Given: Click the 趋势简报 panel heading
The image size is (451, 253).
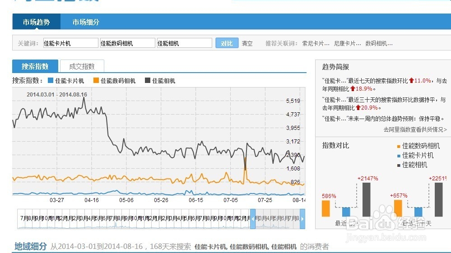Looking at the screenshot, I should pos(335,67).
